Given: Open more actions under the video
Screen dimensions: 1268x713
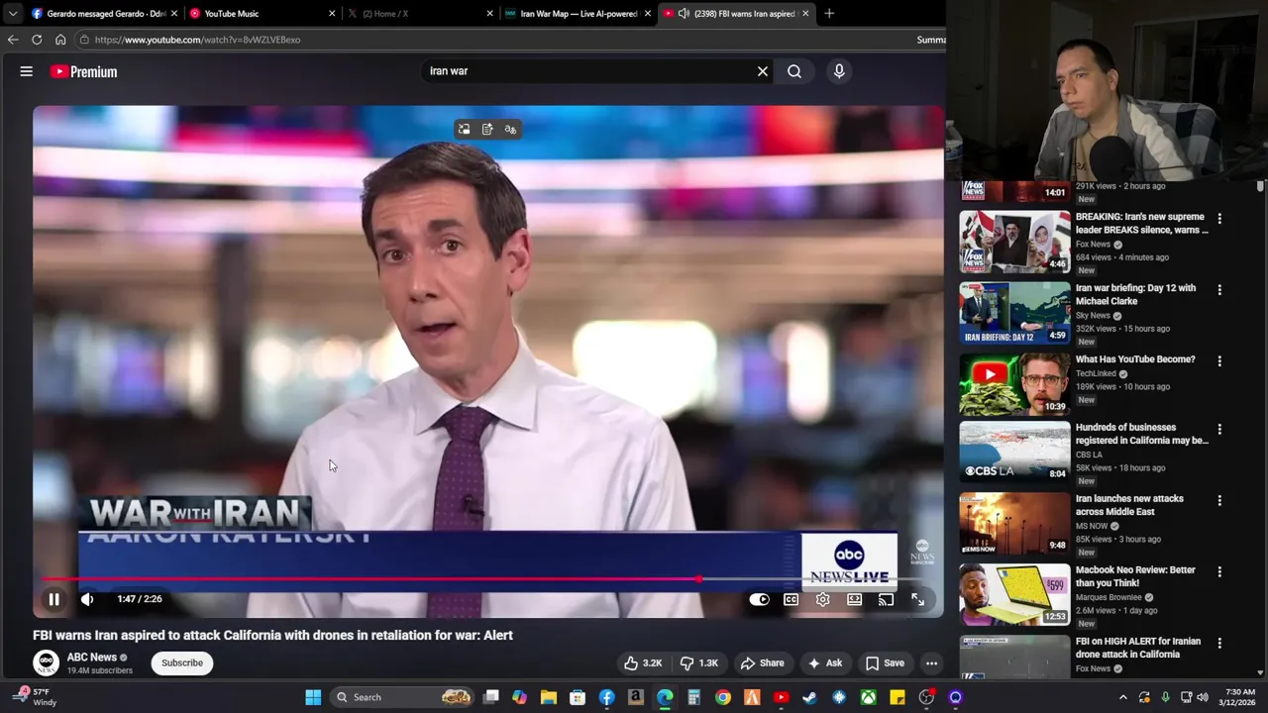Looking at the screenshot, I should click(931, 663).
